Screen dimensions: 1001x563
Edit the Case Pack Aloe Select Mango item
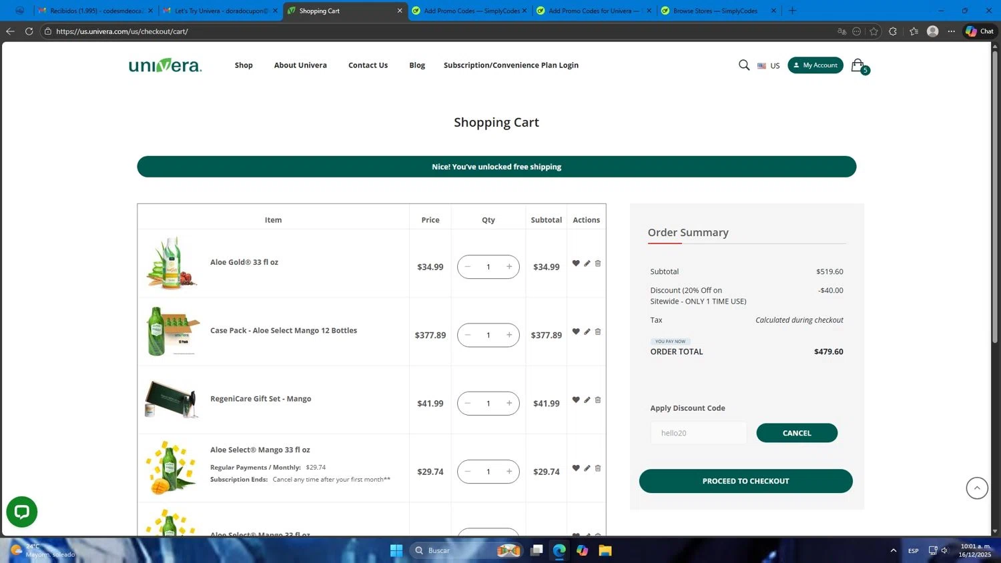587,332
